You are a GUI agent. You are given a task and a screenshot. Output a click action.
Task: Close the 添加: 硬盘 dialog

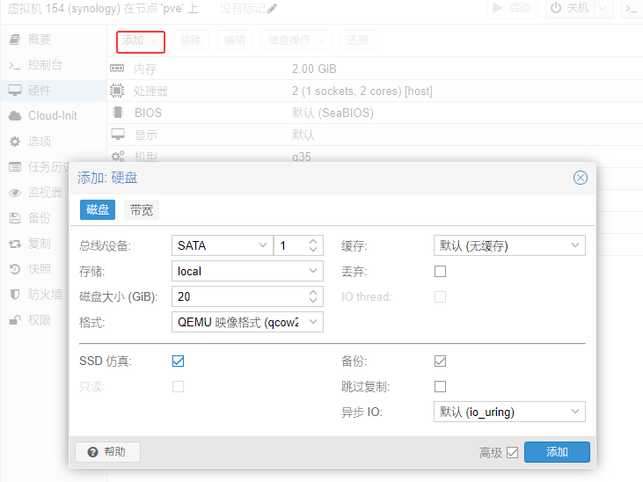point(580,178)
